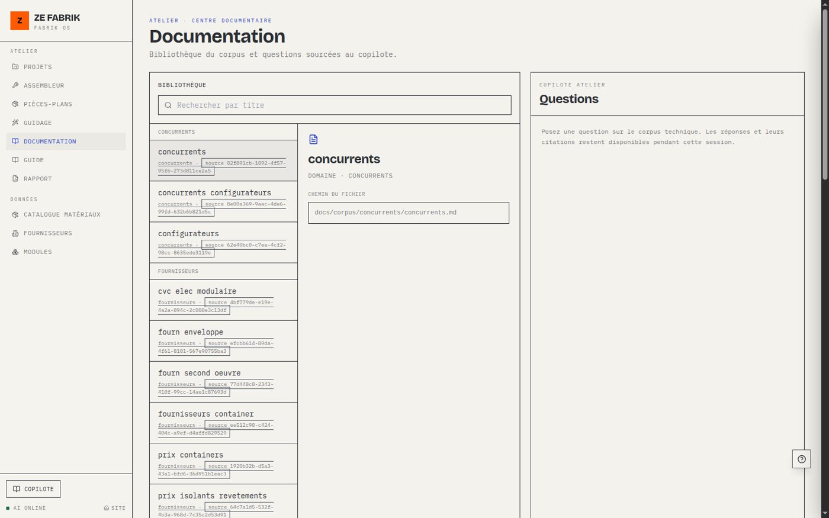Click the blue document icon above concurrents title
Viewport: 829px width, 518px height.
(313, 139)
